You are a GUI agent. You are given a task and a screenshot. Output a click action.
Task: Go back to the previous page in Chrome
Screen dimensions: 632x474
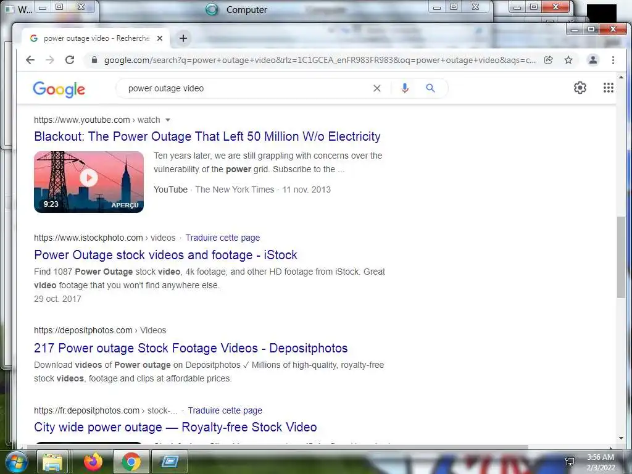(x=30, y=60)
